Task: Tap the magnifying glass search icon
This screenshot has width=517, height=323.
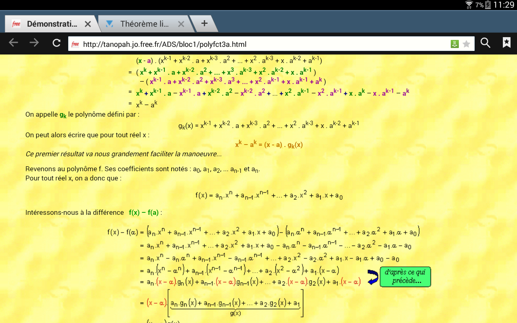Action: point(485,43)
